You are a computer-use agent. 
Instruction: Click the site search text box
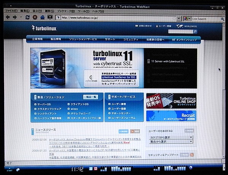[x=180, y=31]
